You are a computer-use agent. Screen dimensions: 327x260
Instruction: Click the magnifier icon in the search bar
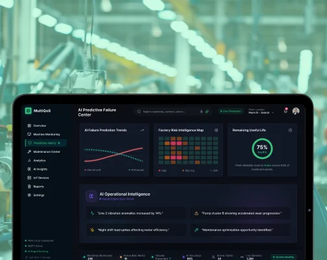pyautogui.click(x=139, y=112)
